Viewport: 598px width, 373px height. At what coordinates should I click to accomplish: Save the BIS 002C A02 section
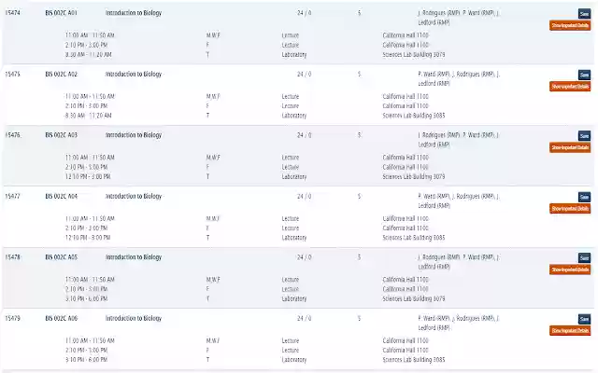coord(584,74)
